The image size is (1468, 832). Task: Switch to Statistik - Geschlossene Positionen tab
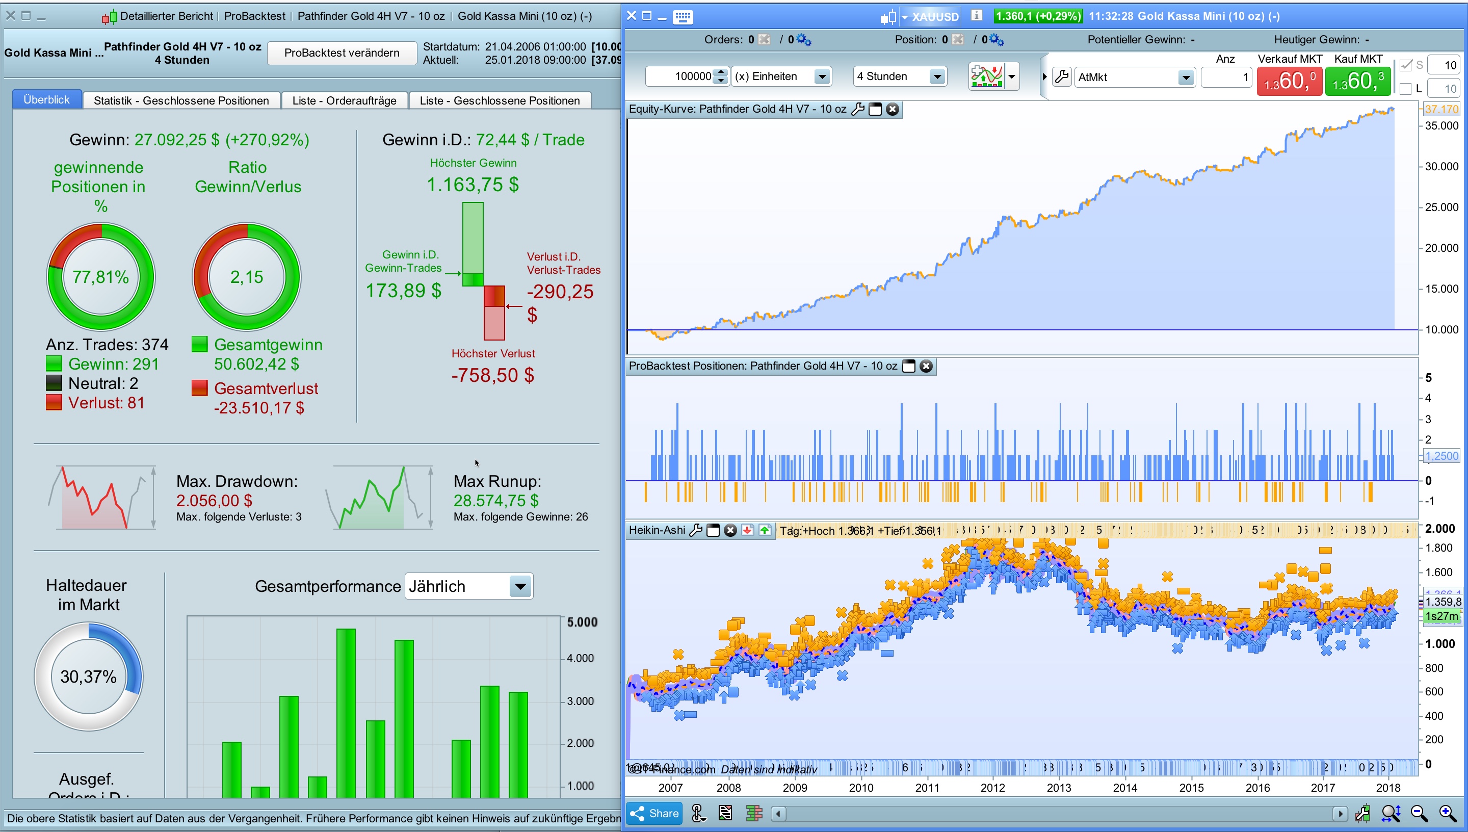181,100
